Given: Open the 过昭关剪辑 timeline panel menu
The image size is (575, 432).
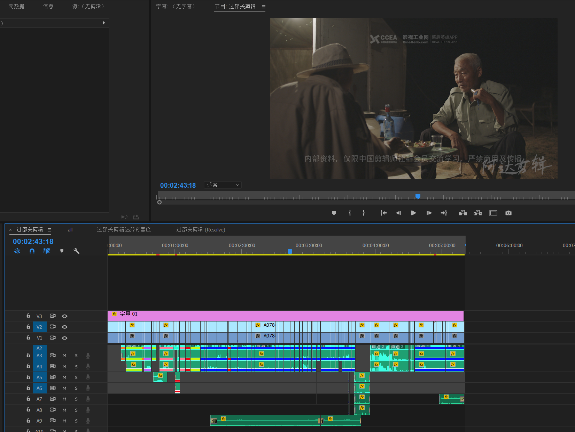Looking at the screenshot, I should pos(49,230).
